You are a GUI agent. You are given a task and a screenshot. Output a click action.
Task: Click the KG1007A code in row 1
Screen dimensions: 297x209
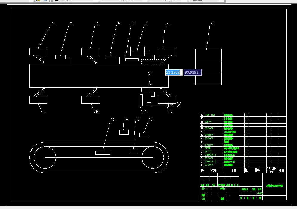(209, 165)
